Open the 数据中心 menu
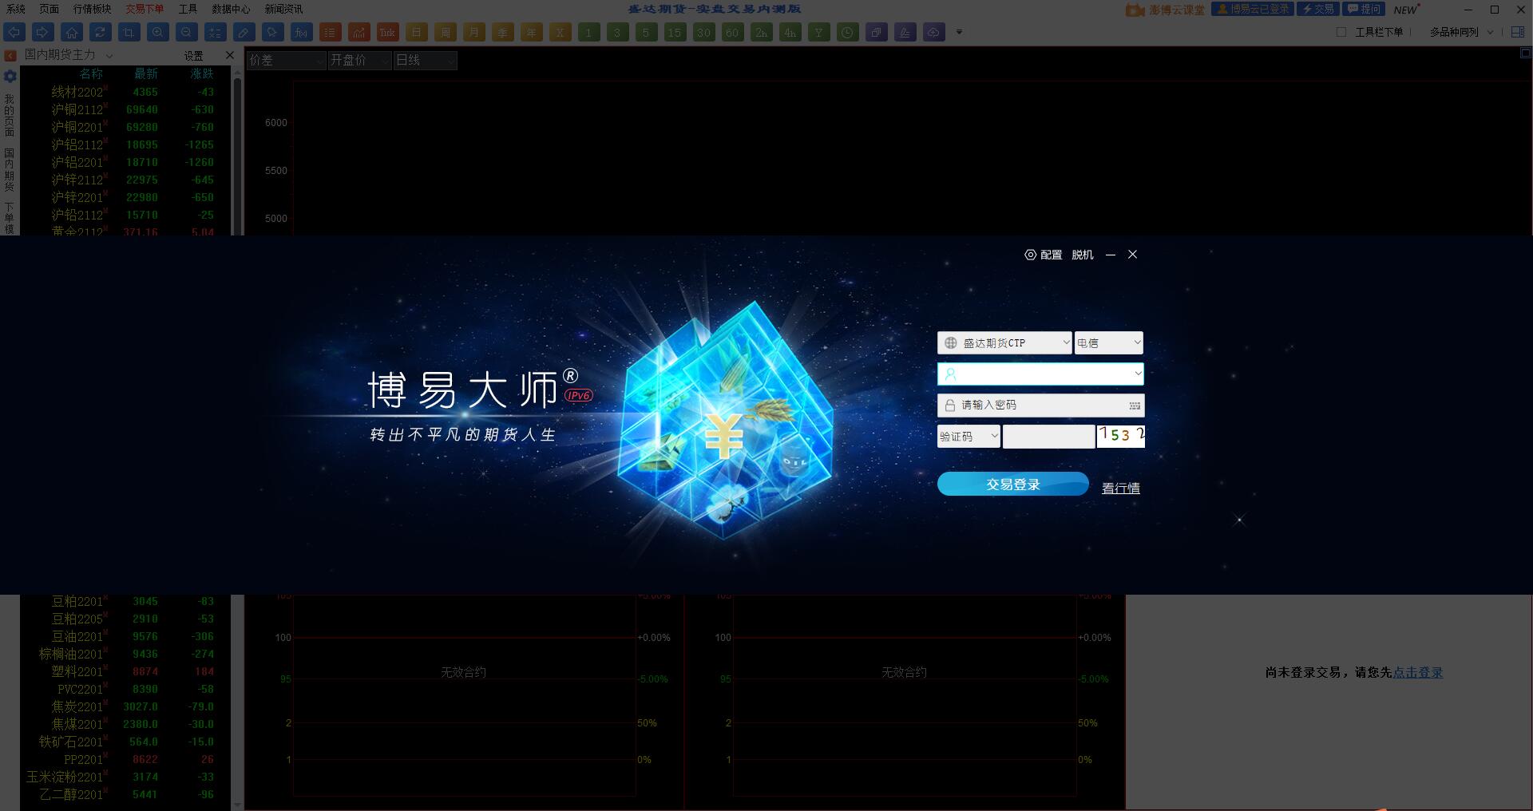The width and height of the screenshot is (1533, 811). (232, 9)
